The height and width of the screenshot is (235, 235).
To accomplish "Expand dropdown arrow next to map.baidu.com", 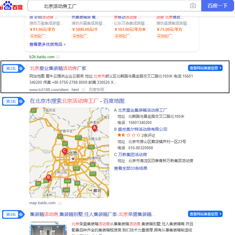I will (x=60, y=204).
